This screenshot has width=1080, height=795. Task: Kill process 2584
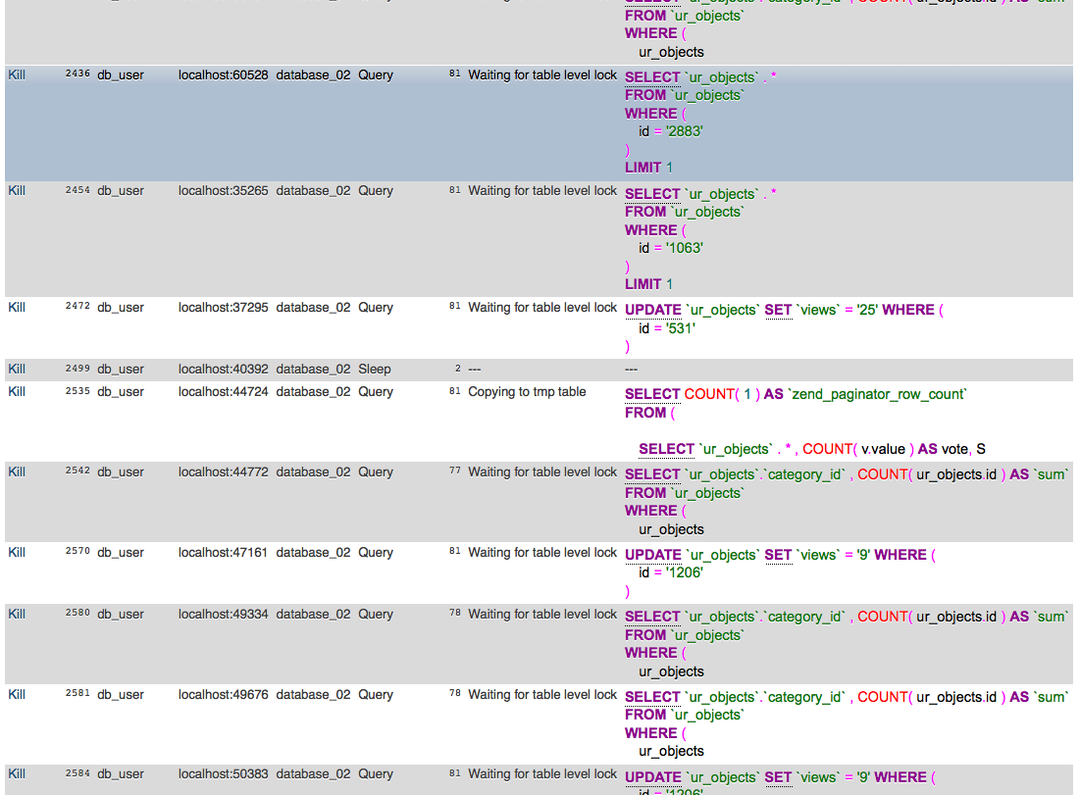tap(17, 774)
